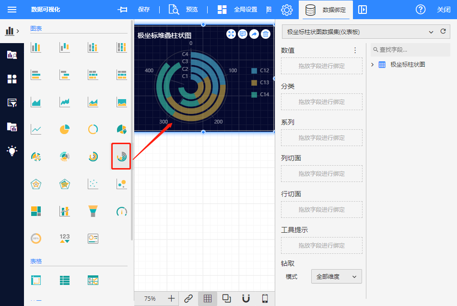Select the polar stacked bar chart icon
This screenshot has height=306, width=457.
(121, 156)
